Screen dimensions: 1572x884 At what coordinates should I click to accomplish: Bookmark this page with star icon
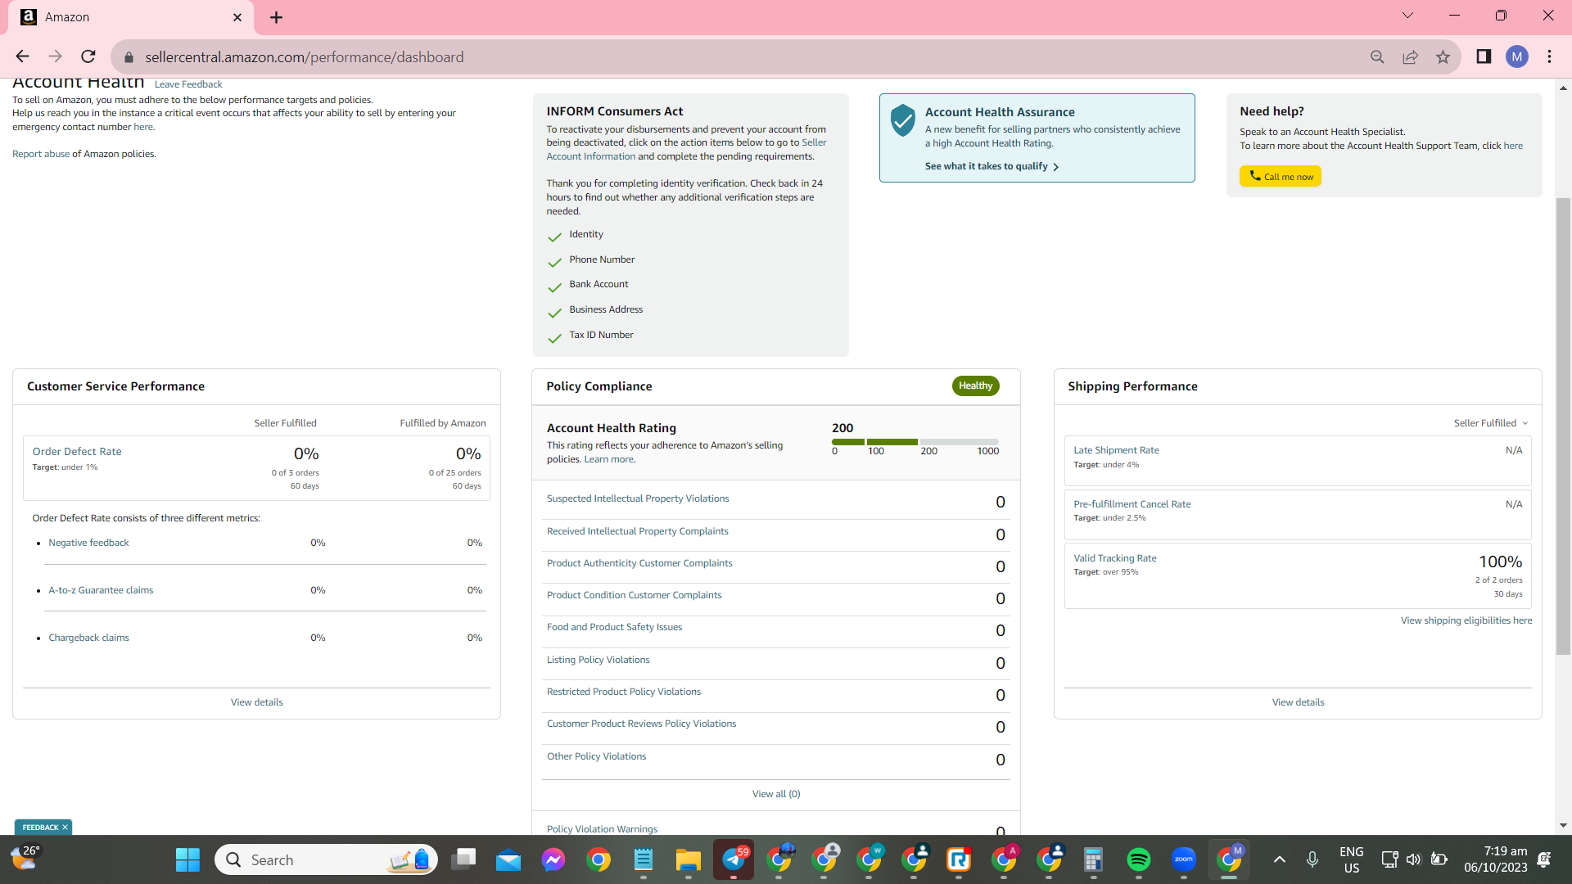coord(1443,56)
